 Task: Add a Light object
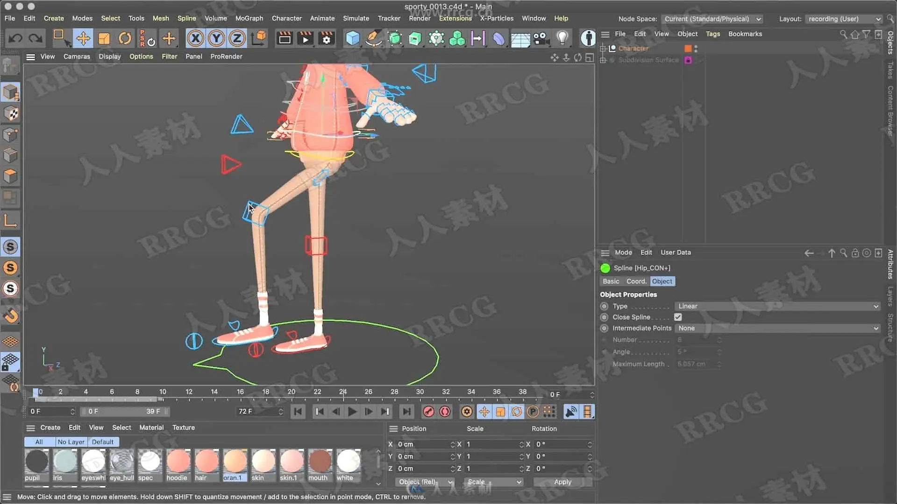pos(562,38)
